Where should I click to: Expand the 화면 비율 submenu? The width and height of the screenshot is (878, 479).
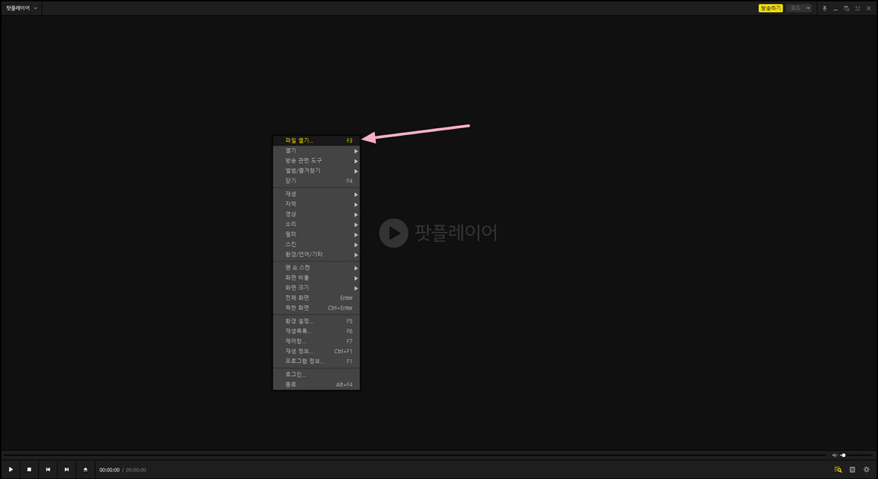[316, 278]
